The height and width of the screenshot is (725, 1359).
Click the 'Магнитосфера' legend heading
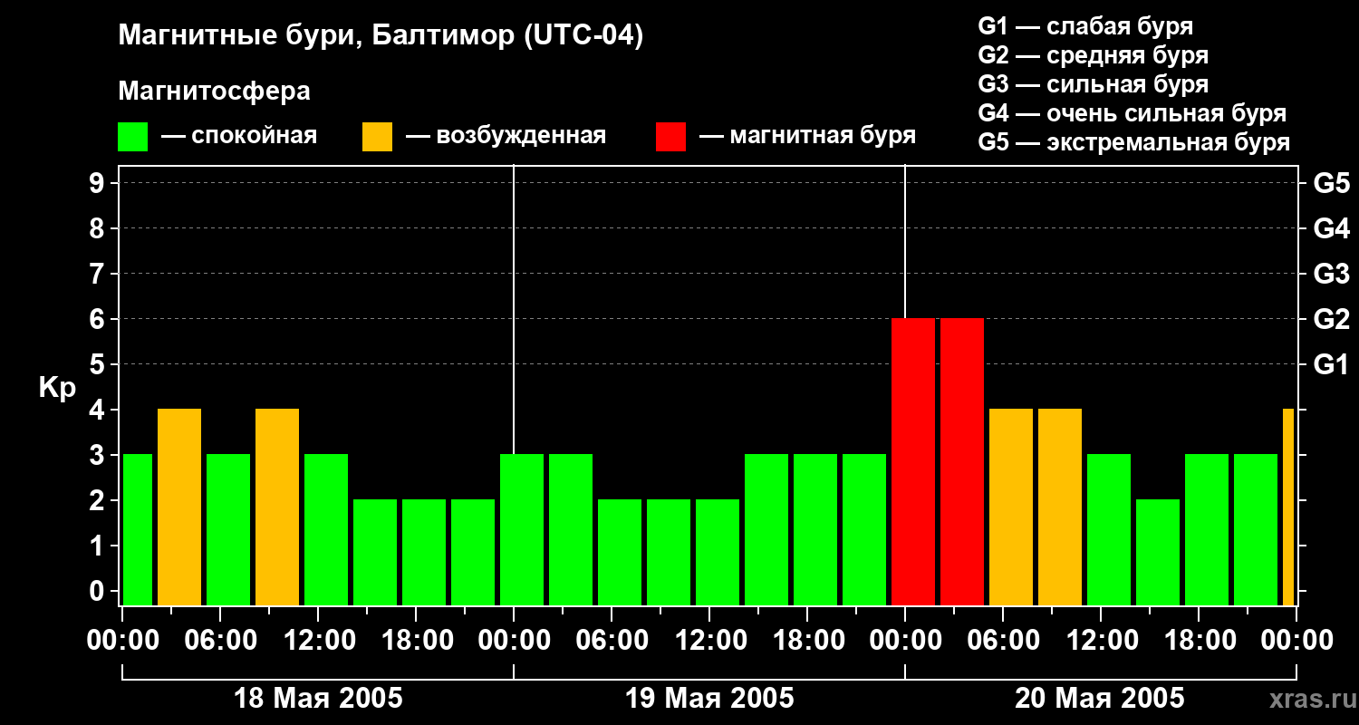(x=214, y=92)
